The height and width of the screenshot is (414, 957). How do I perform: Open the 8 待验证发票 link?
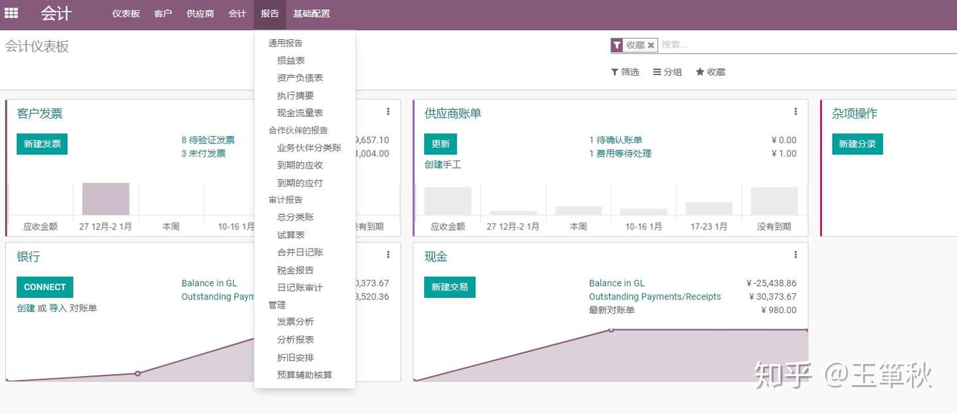[208, 140]
